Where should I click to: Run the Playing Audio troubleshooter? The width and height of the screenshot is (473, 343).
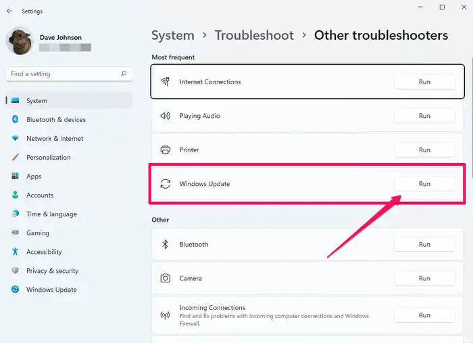tap(424, 116)
